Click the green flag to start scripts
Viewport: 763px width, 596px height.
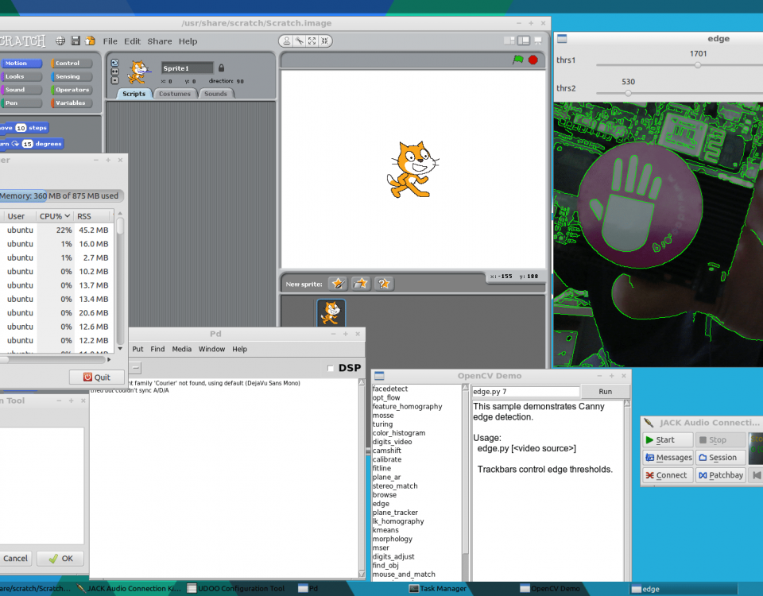(x=517, y=60)
